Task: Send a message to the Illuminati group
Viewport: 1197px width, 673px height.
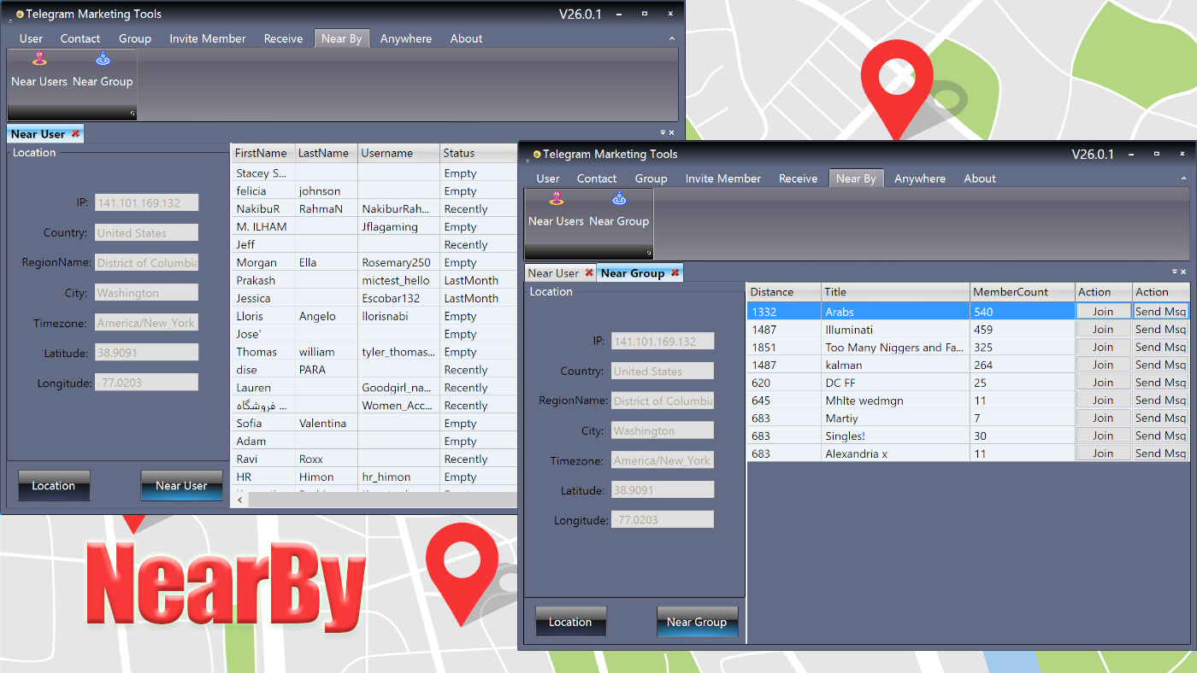Action: 1160,329
